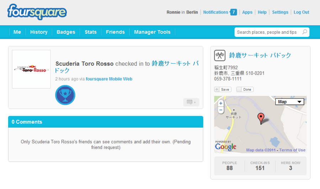This screenshot has width=320, height=189.
Task: Open the Scuderia Toro Rosso profile image
Action: tap(31, 69)
